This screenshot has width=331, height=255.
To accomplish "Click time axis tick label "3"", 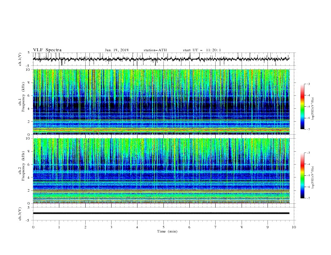I will click(111, 227).
